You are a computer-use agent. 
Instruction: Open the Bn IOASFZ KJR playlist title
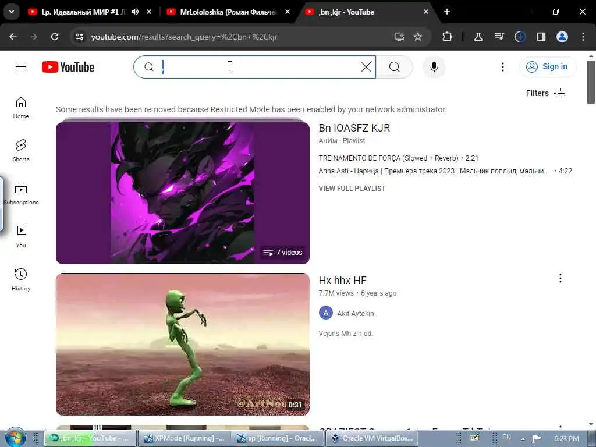354,127
